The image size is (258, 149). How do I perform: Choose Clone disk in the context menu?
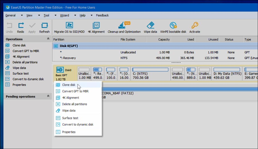69,85
